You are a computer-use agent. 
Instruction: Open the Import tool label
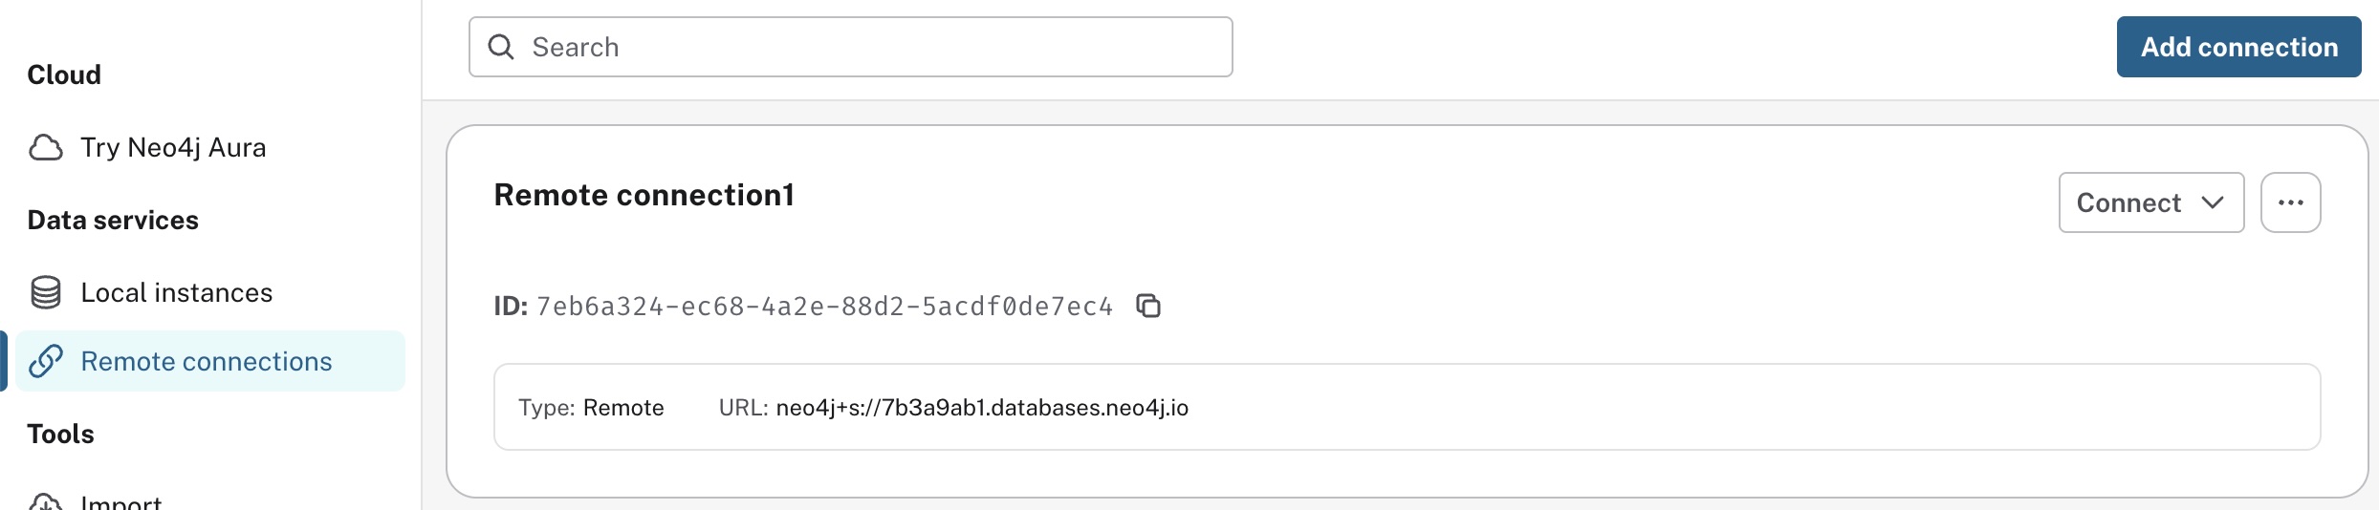(x=121, y=502)
